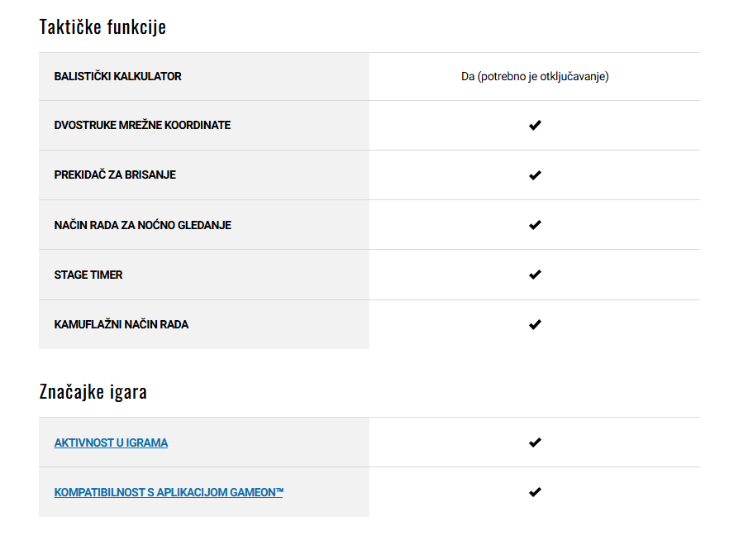Click the word otključavanje in calculator value

(x=573, y=76)
